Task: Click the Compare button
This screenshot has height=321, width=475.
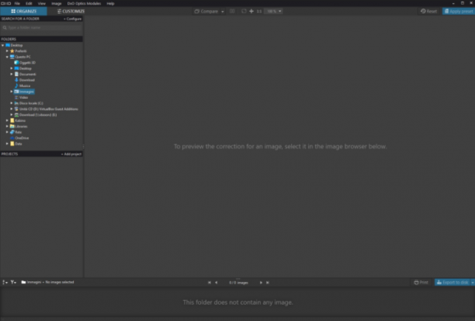Action: [206, 11]
